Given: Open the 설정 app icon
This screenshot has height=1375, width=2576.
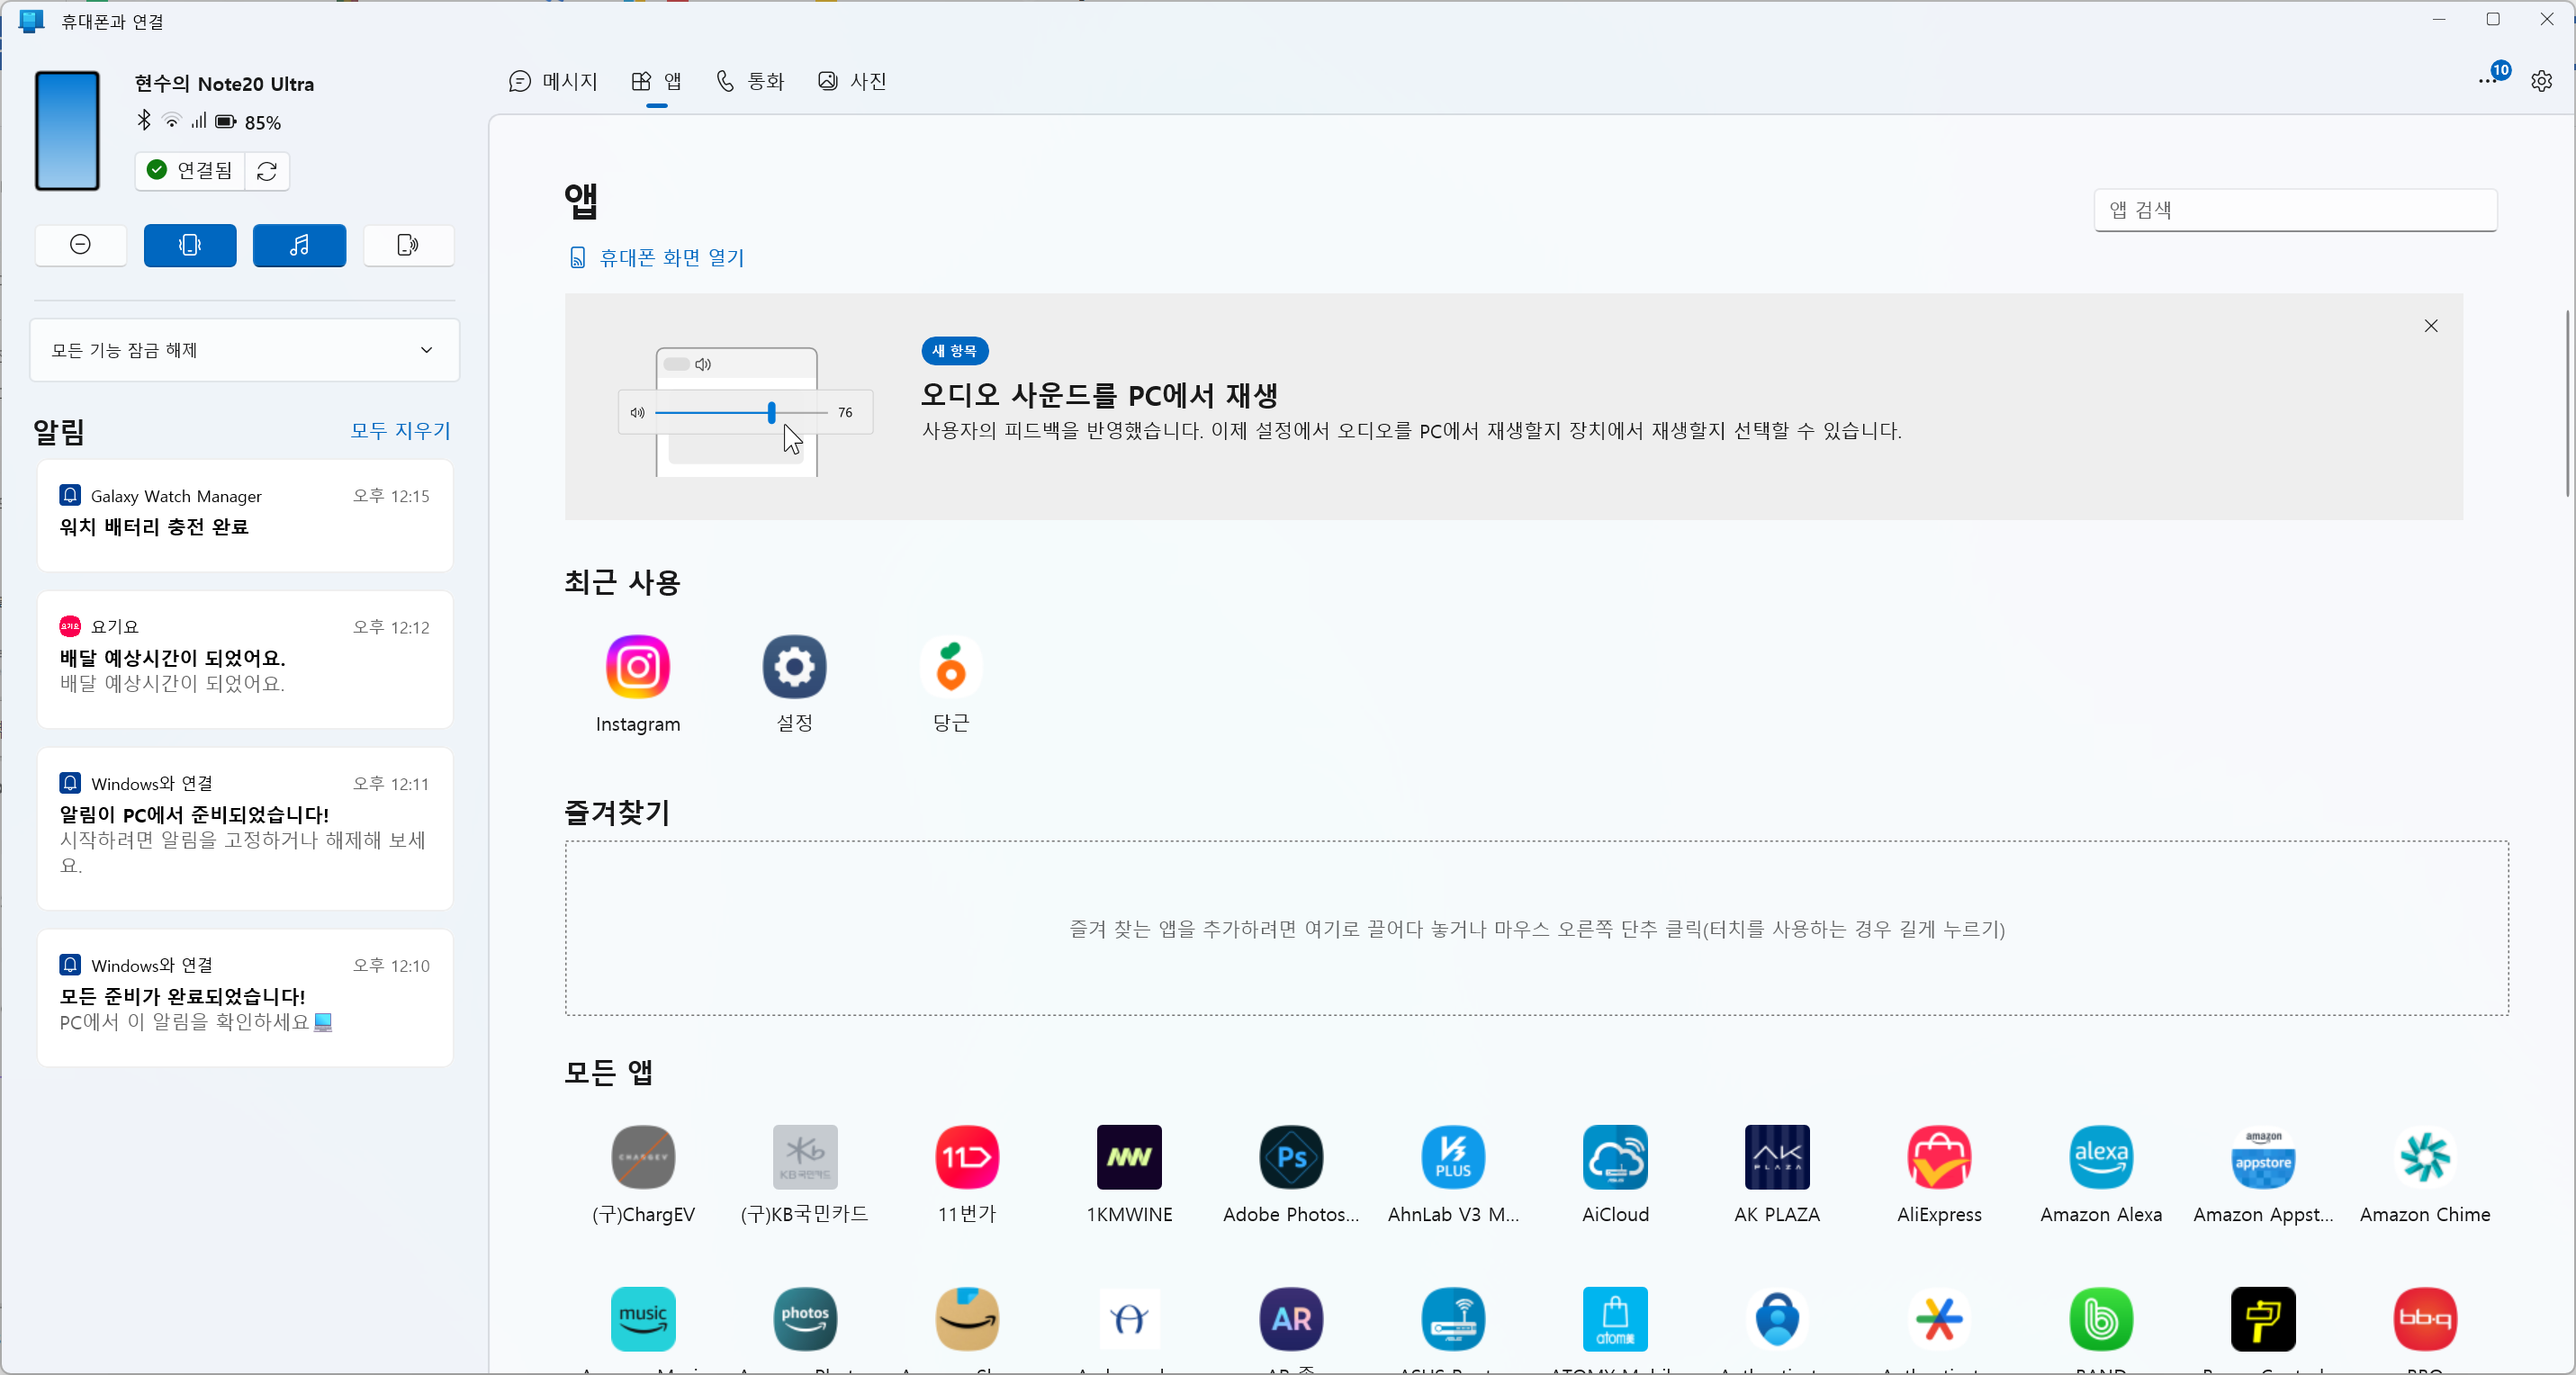Looking at the screenshot, I should 794,667.
